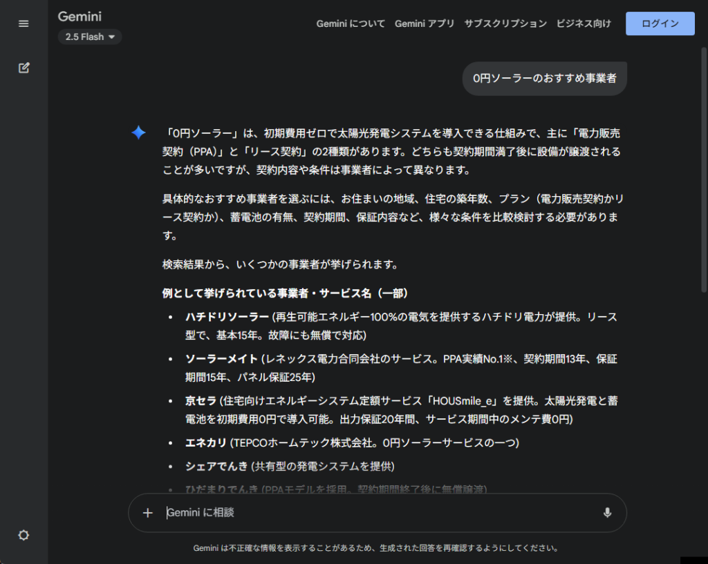Open the hamburger main menu

(24, 23)
